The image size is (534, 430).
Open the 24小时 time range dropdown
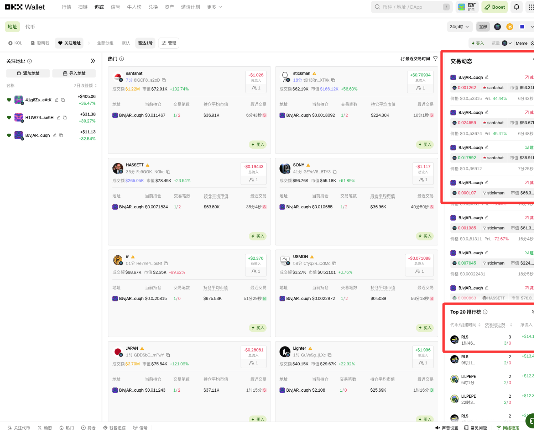(459, 27)
